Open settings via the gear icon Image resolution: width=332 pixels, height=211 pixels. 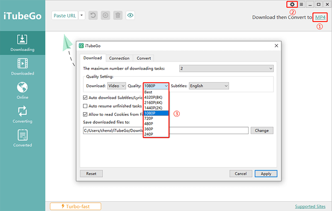click(292, 5)
